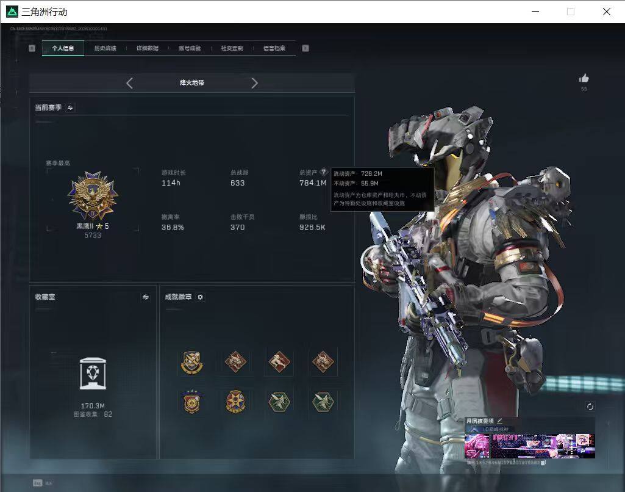Screen dimensions: 625x492
Task: Click the refresh icon above the player card
Action: (x=590, y=407)
